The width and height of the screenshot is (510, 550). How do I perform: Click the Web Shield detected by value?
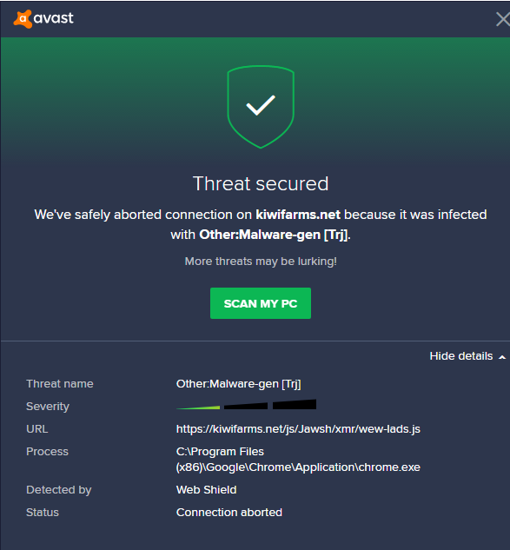(206, 490)
